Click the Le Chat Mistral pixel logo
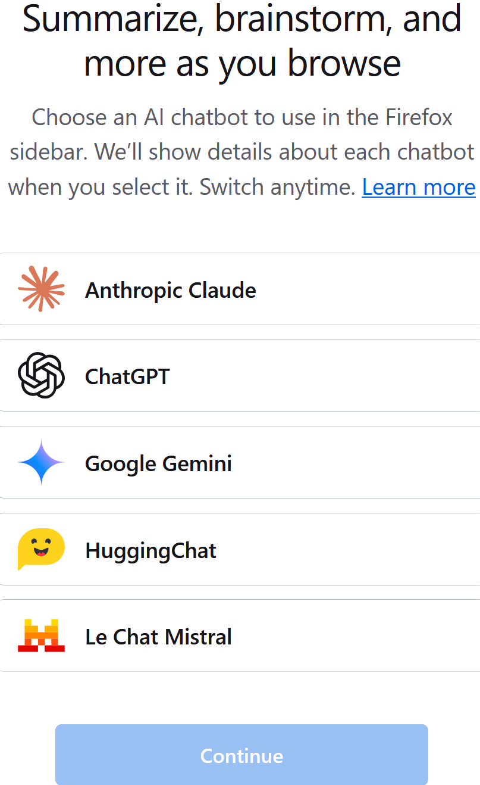This screenshot has height=785, width=480. coord(40,636)
